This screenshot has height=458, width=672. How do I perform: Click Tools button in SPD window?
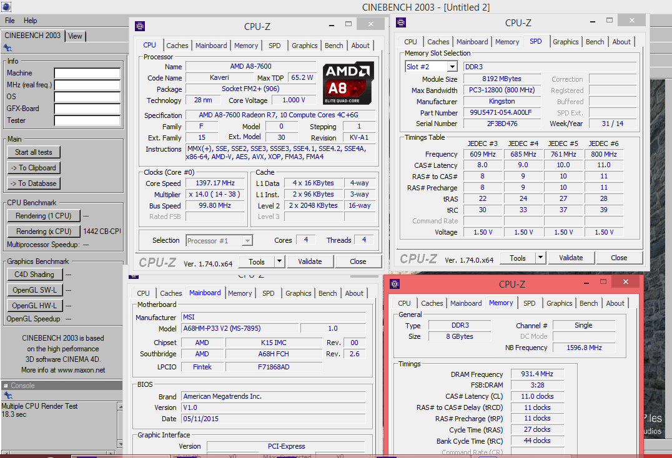point(517,258)
